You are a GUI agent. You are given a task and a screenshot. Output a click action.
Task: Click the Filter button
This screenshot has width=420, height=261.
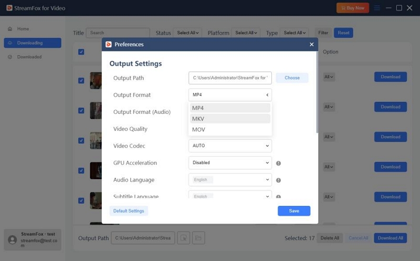click(x=323, y=33)
